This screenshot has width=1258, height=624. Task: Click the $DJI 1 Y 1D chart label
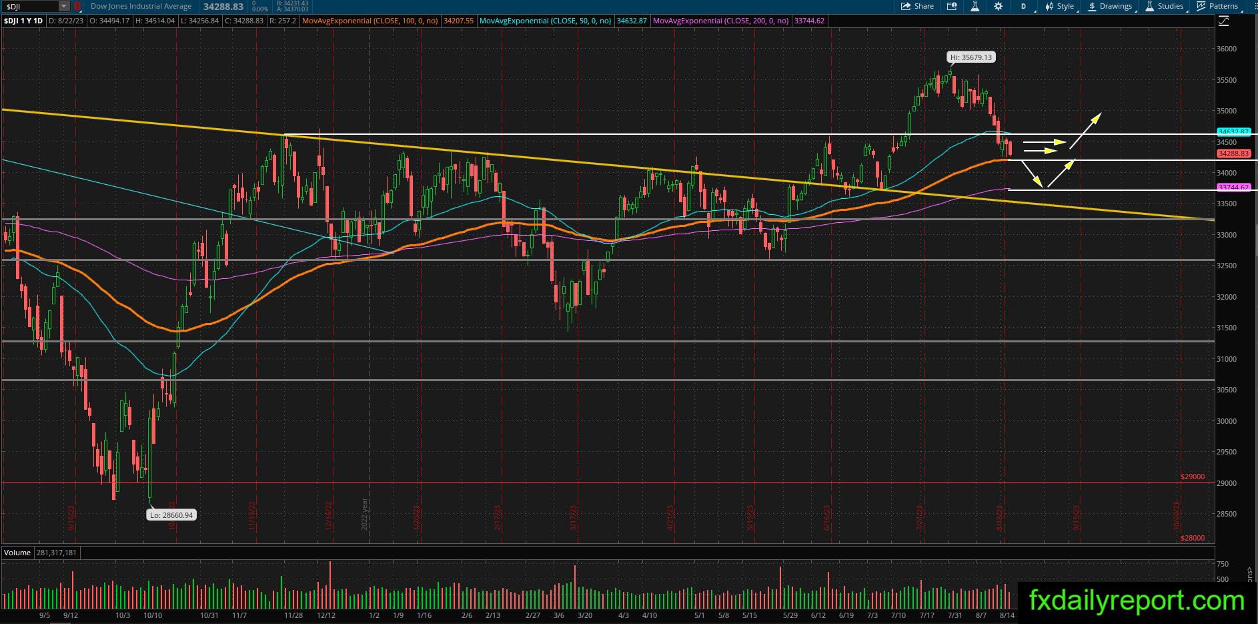pyautogui.click(x=23, y=21)
